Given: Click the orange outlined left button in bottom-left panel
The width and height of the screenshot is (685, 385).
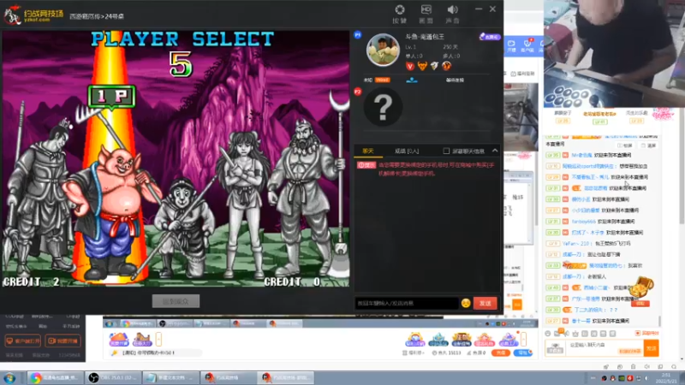Looking at the screenshot, I should click(x=23, y=341).
